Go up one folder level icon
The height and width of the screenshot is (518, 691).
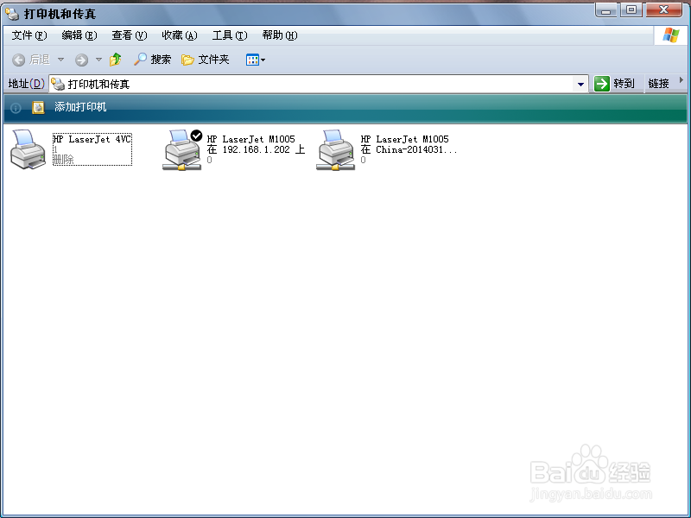pos(116,60)
